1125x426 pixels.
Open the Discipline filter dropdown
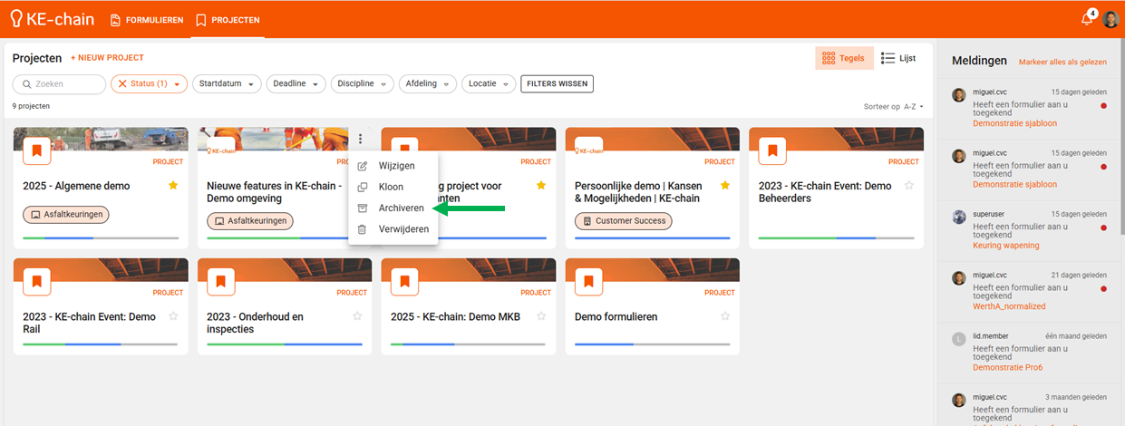click(x=362, y=83)
